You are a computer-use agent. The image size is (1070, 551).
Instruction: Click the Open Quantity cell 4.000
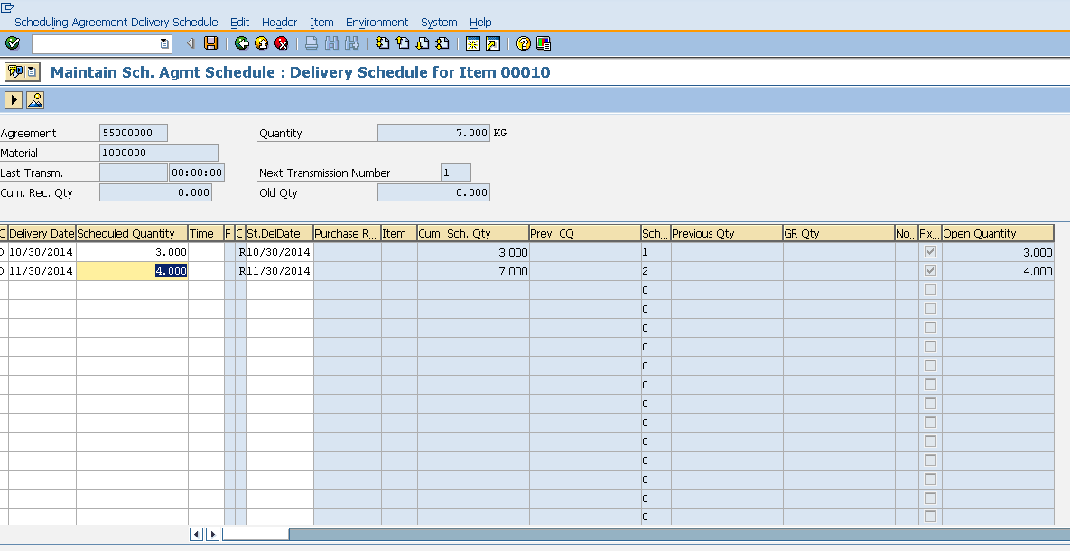(998, 271)
